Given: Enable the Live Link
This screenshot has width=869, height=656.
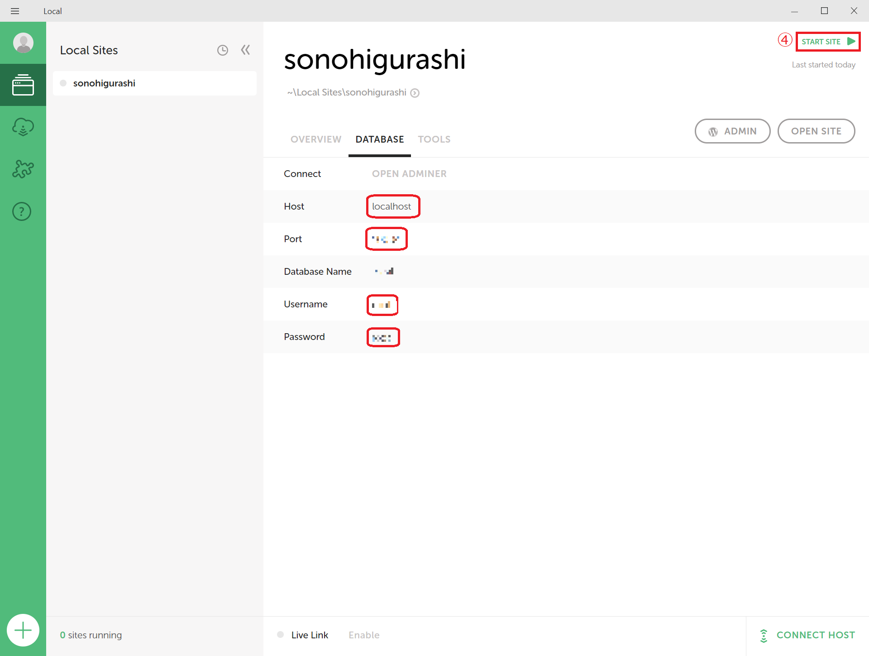Looking at the screenshot, I should [364, 635].
